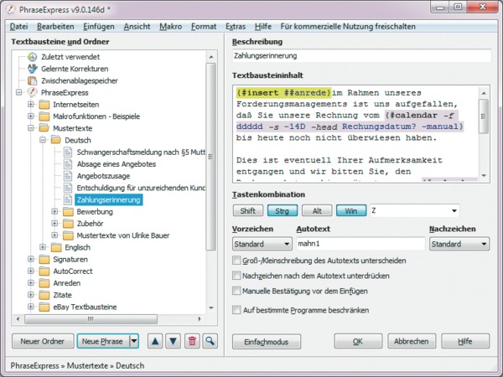Open the Einfügen menu
The height and width of the screenshot is (377, 503).
click(99, 27)
